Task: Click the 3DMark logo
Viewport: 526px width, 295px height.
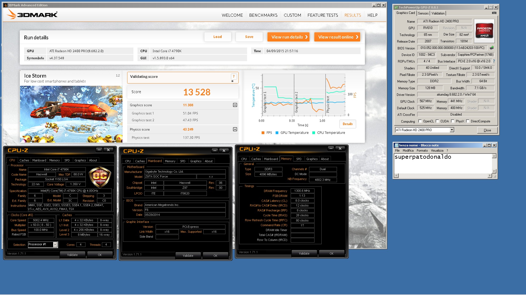Action: point(32,14)
